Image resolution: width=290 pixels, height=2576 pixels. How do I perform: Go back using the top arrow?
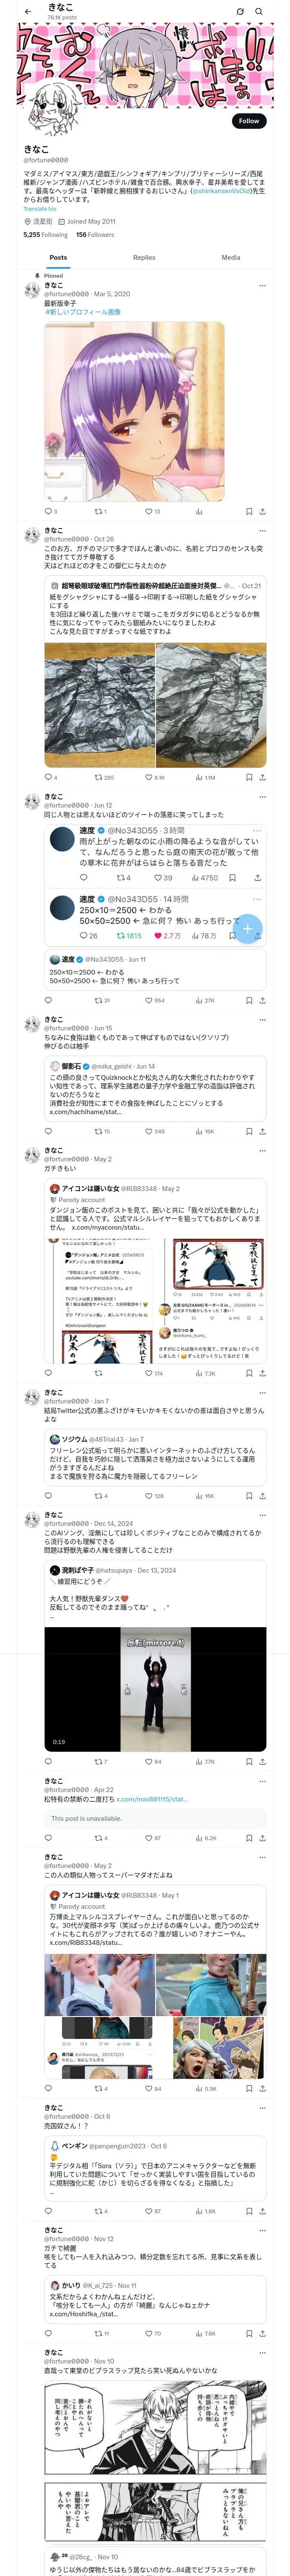coord(28,12)
